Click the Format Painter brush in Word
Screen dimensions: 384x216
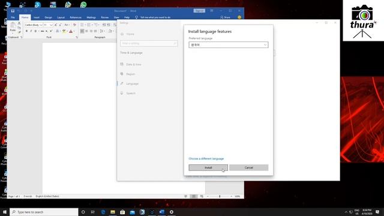[19, 32]
